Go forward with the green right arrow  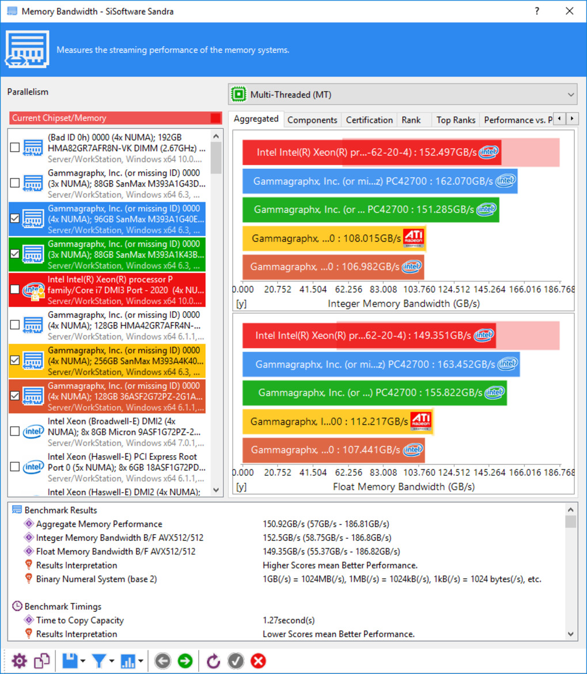pyautogui.click(x=185, y=661)
